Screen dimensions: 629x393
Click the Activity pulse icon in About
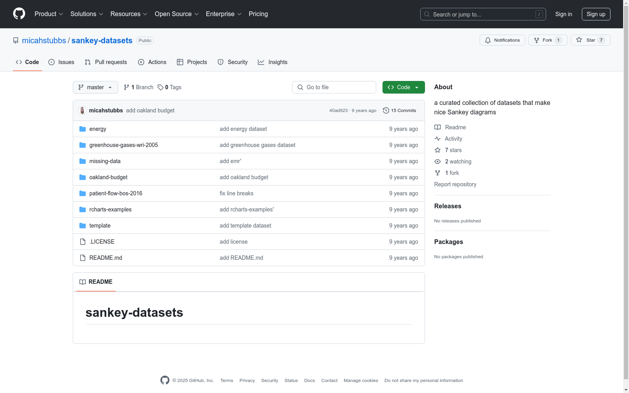pyautogui.click(x=438, y=139)
